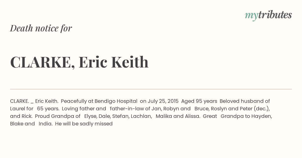Click the horizontal divider line
Screen dimensions: 302x158
[151, 89]
